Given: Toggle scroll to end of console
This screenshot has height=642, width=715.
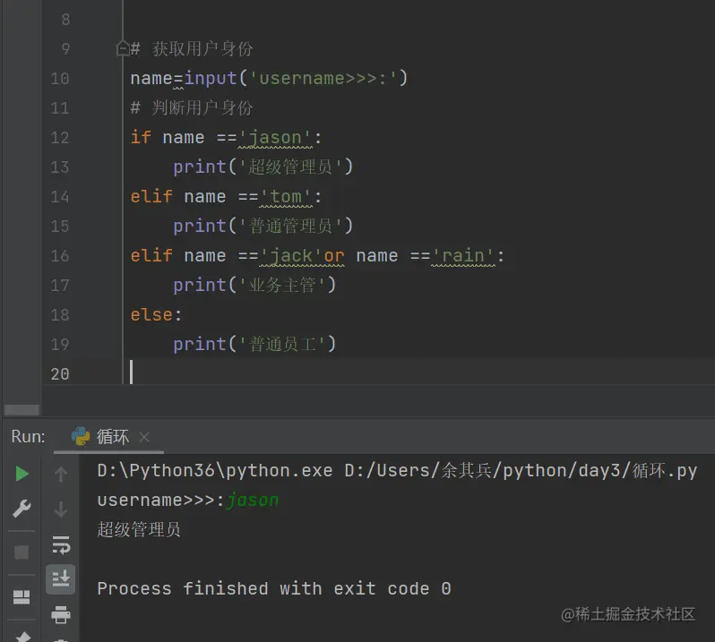Looking at the screenshot, I should click(61, 579).
